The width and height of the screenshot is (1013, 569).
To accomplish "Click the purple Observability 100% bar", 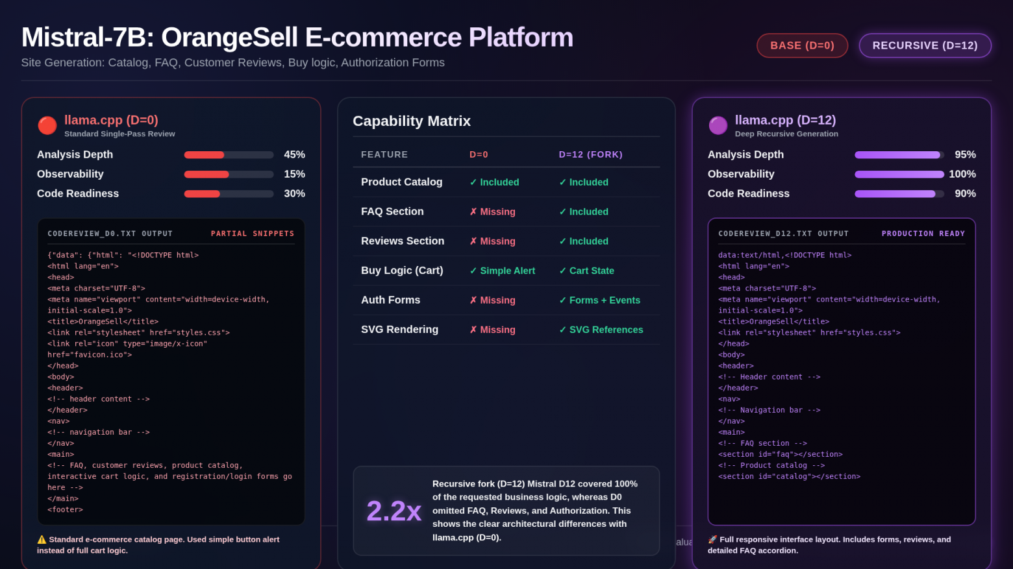I will (899, 174).
